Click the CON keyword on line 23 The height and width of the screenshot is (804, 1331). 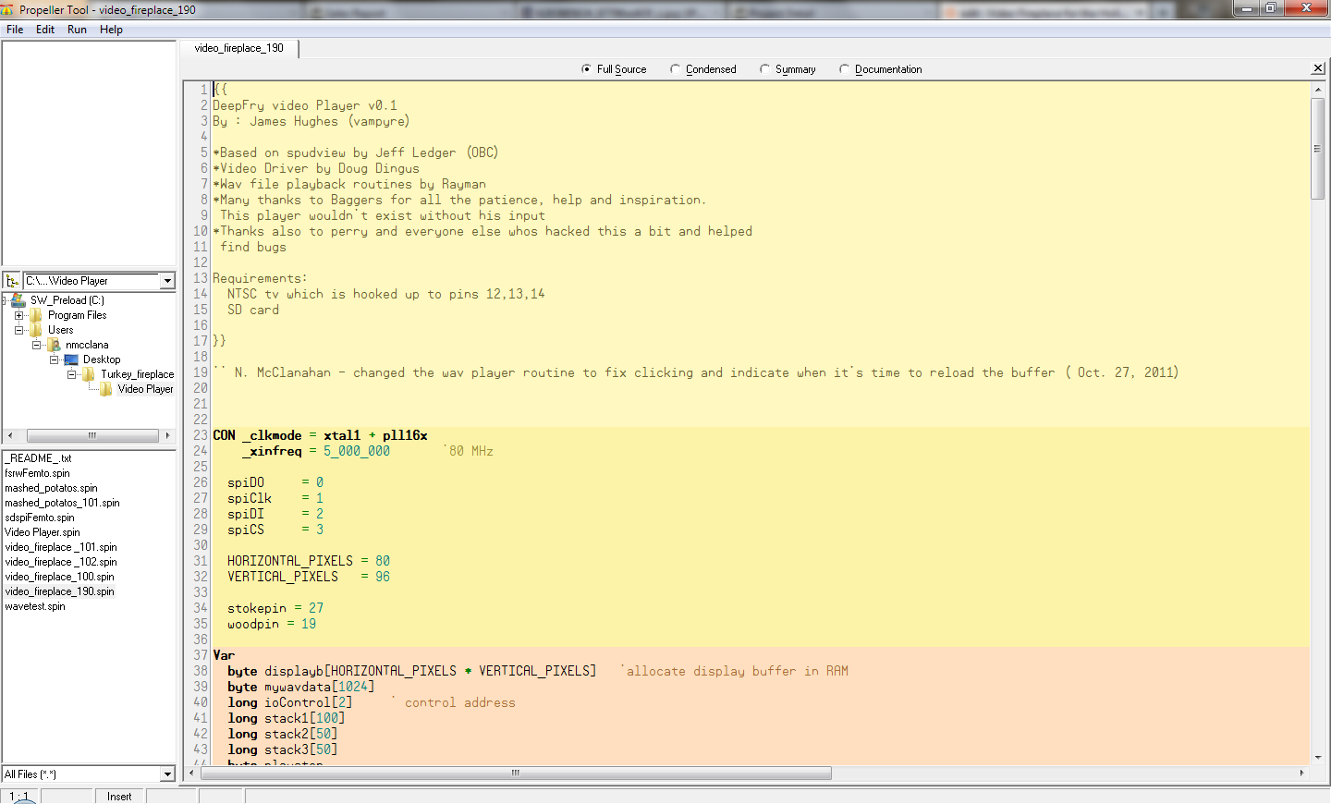pyautogui.click(x=224, y=435)
